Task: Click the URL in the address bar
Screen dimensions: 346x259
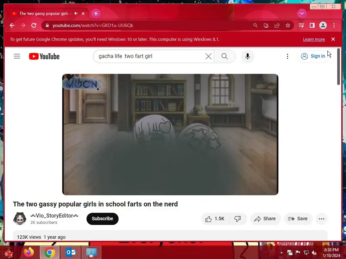Action: click(93, 25)
